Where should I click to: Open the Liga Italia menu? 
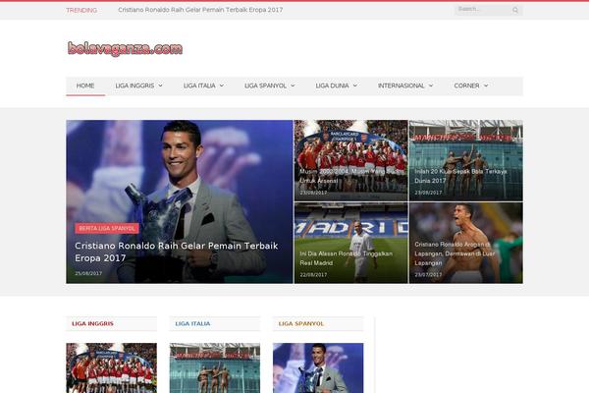tap(199, 85)
